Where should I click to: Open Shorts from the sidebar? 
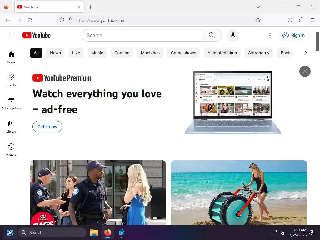pos(11,80)
